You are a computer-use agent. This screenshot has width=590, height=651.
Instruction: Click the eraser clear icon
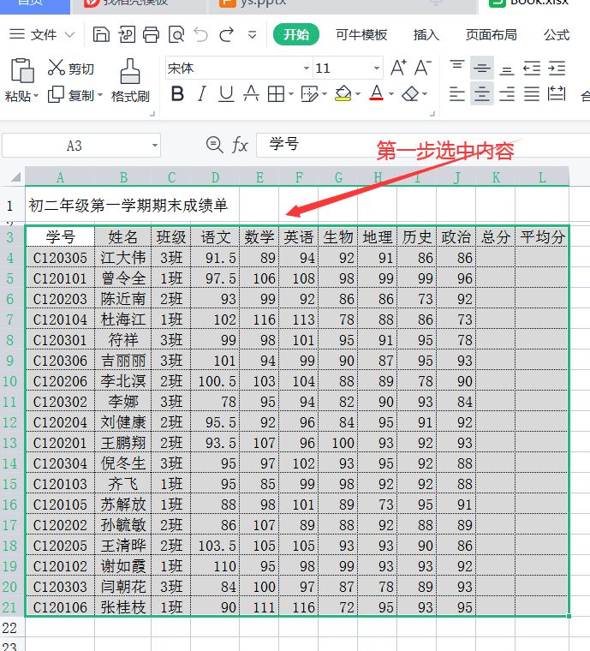coord(410,94)
